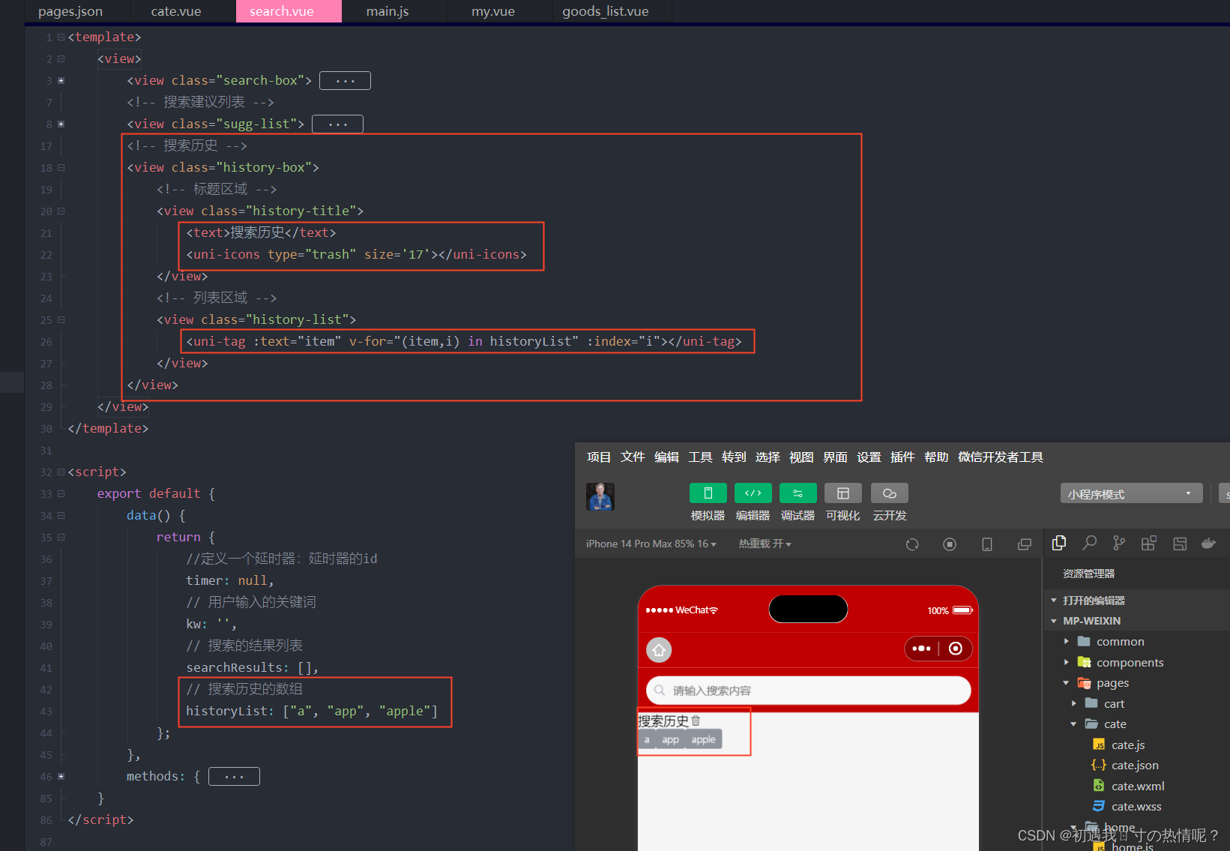Open the 选择 menu
Image resolution: width=1230 pixels, height=851 pixels.
(x=768, y=457)
